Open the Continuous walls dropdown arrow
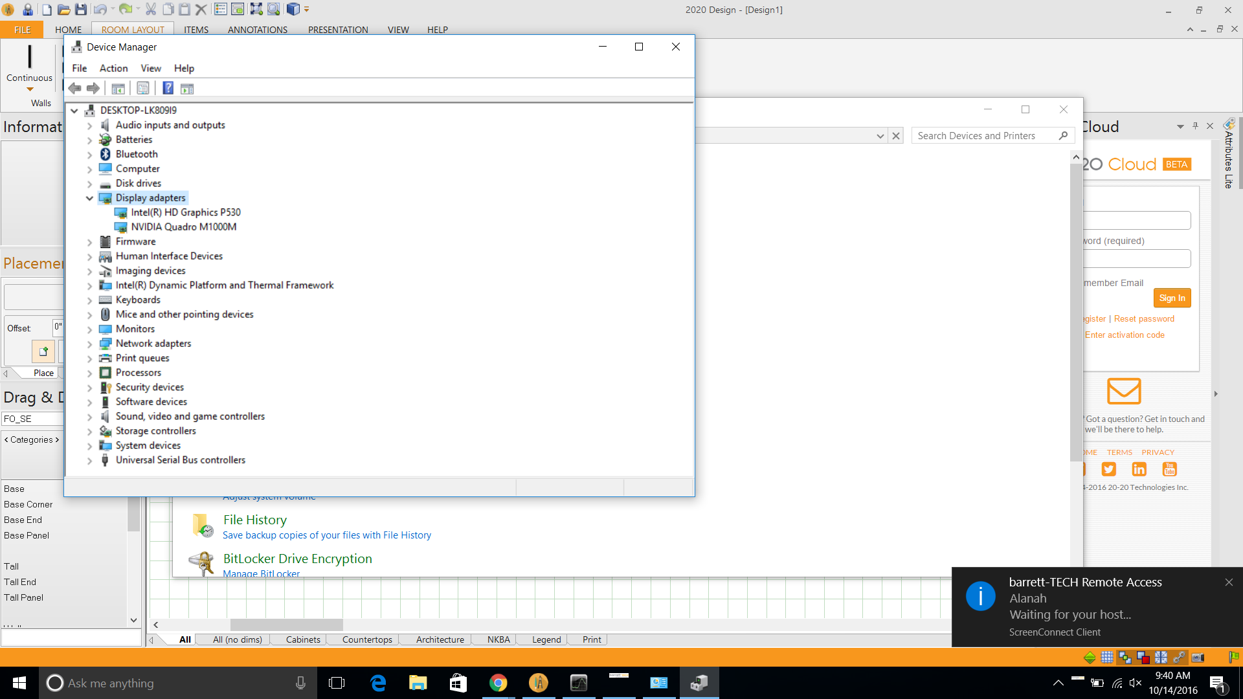This screenshot has height=699, width=1243. click(x=29, y=89)
